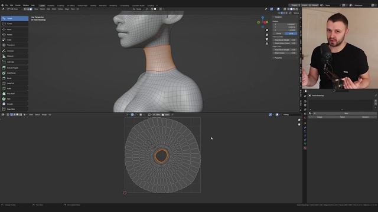This screenshot has width=378, height=212.
Task: Select the Move tool
Action: coord(14,29)
